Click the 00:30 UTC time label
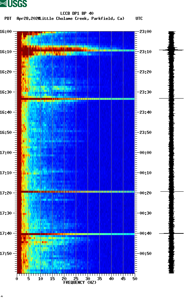This screenshot has height=300, width=186. [146, 213]
